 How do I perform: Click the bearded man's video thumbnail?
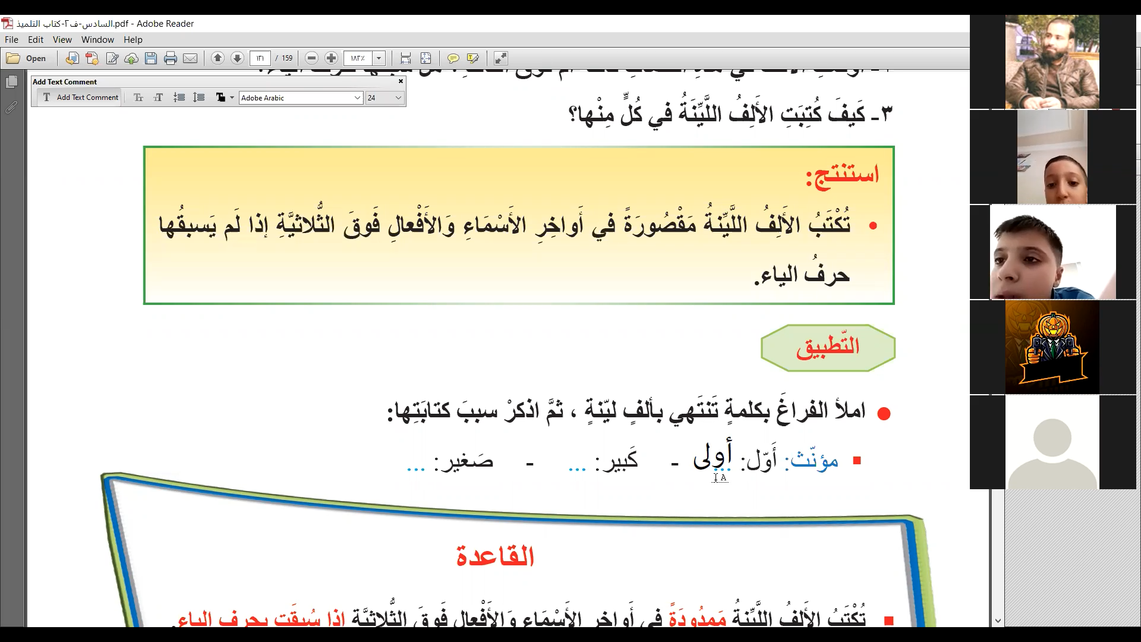point(1052,62)
